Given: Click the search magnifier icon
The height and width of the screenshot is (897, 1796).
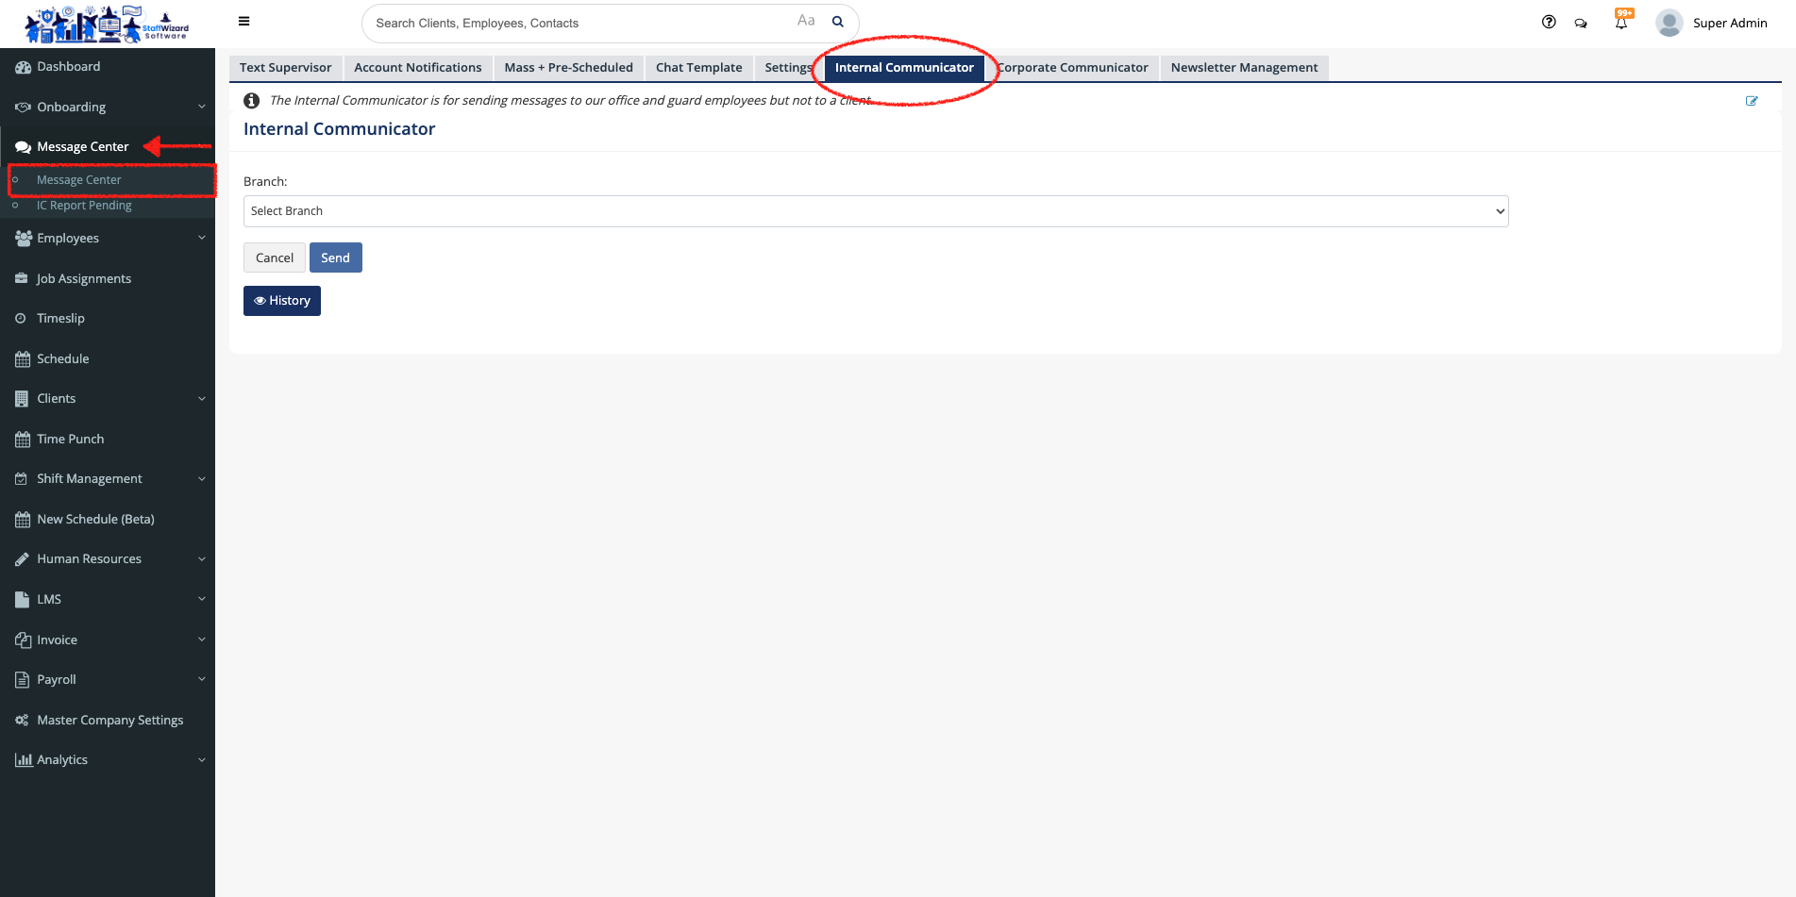Looking at the screenshot, I should [x=837, y=22].
